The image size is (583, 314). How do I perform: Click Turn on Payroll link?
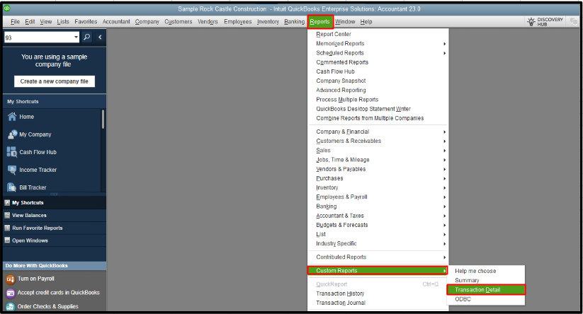pyautogui.click(x=36, y=279)
